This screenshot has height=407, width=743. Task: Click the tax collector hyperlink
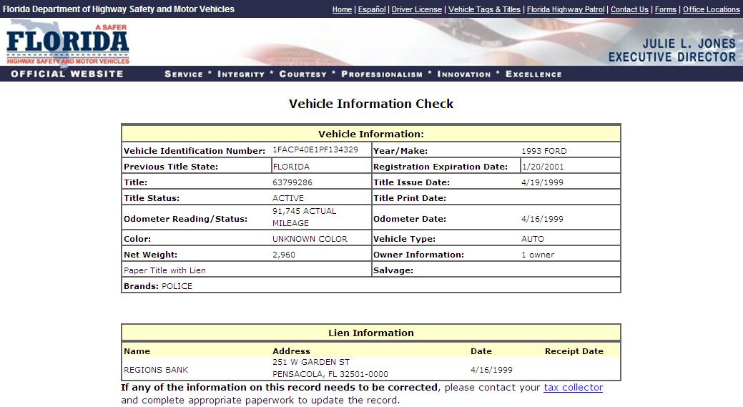click(573, 388)
